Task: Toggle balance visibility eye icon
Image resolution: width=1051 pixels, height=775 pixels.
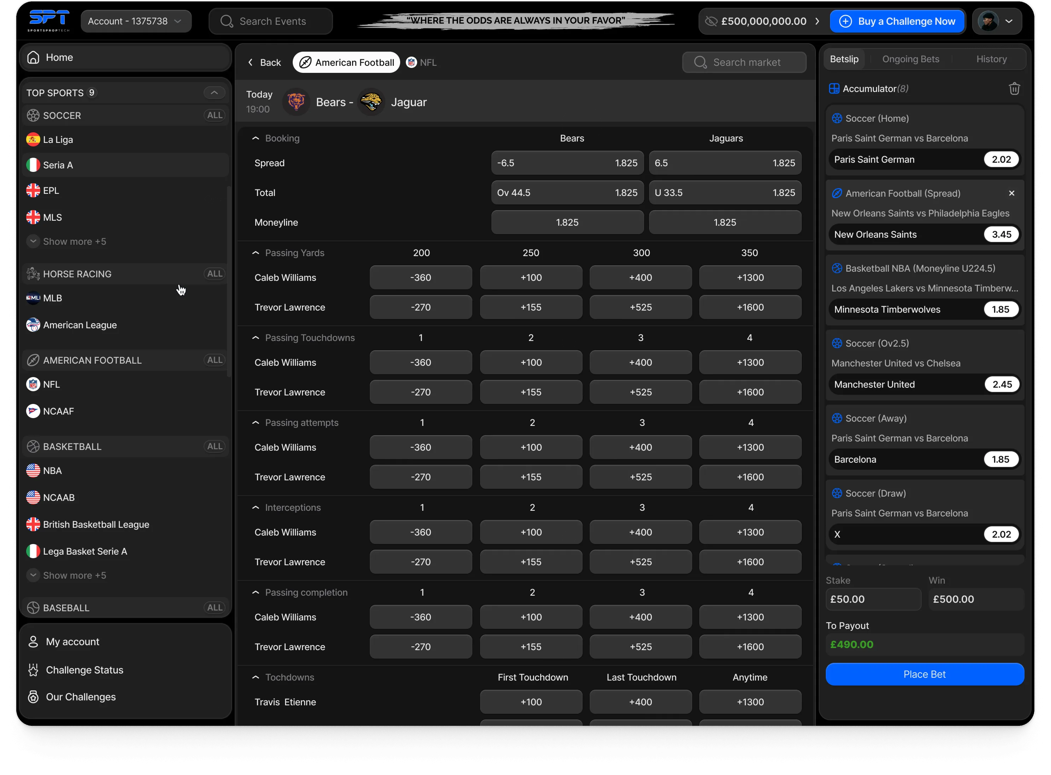Action: (711, 21)
